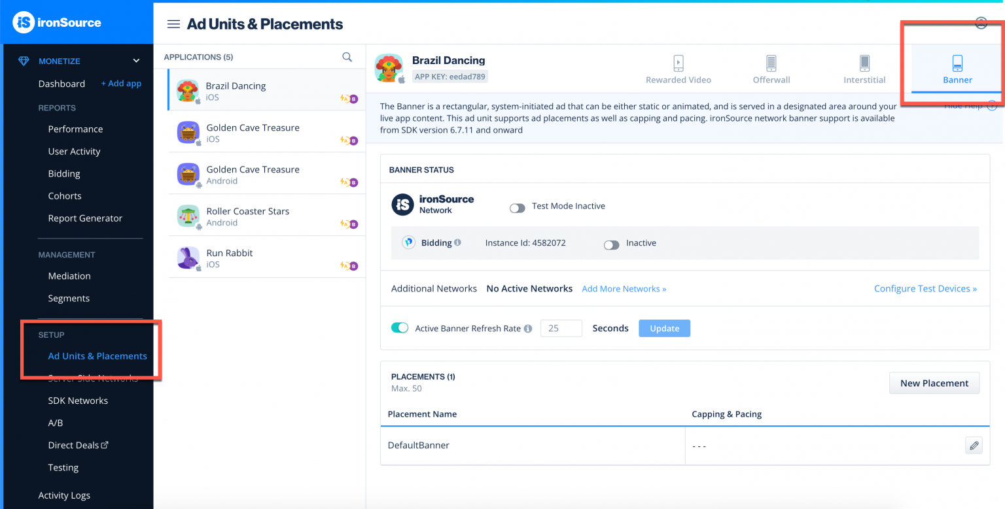Switch to the Rewarded Video tab
This screenshot has width=1005, height=509.
point(678,69)
